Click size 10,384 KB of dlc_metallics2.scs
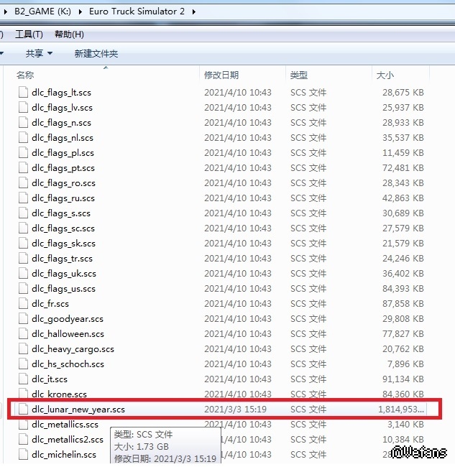 (403, 440)
